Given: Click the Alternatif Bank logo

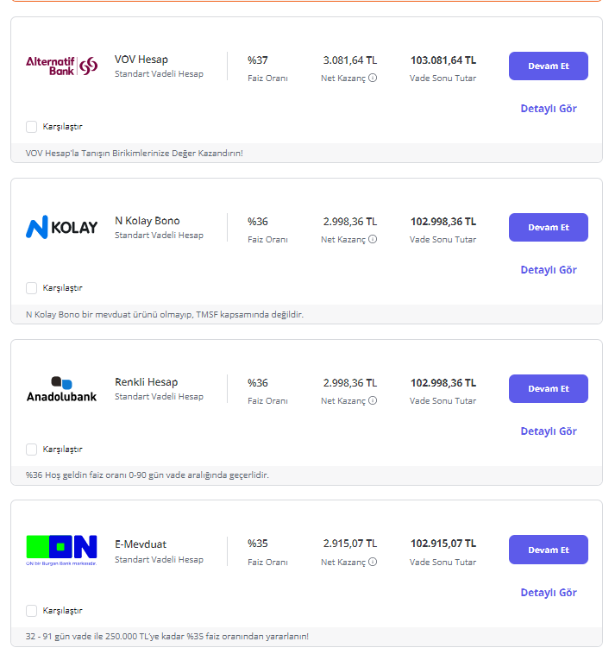Looking at the screenshot, I should pos(62,66).
